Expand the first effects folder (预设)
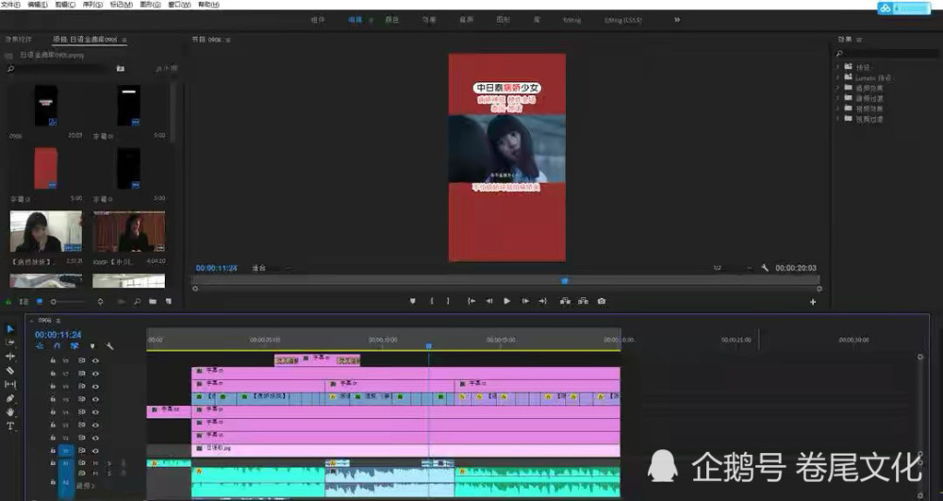Screen dimensions: 943x501 point(837,67)
